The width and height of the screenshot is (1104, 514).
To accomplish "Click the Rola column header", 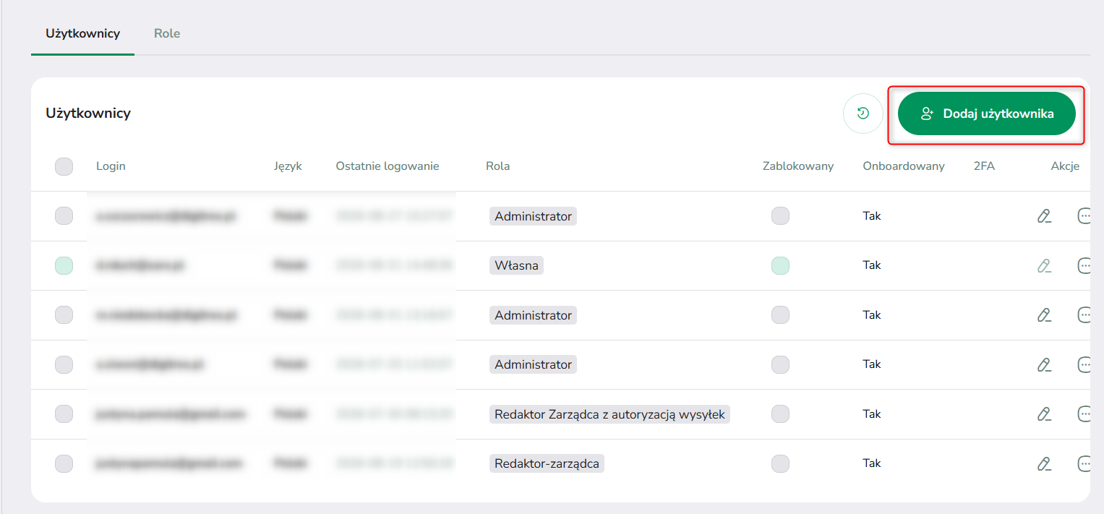I will (x=497, y=166).
